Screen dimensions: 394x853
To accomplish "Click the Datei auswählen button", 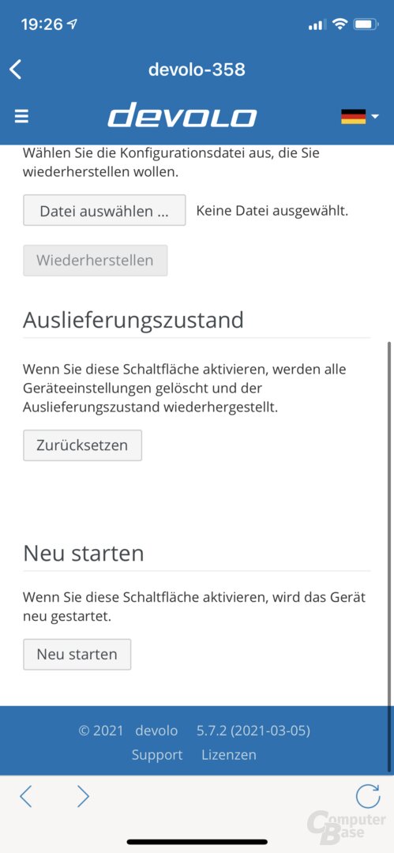I will tap(104, 211).
